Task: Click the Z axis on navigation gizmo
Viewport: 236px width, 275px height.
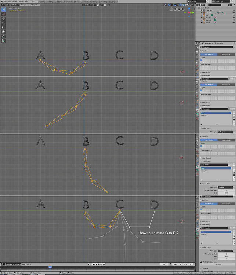Action: [x=189, y=8]
